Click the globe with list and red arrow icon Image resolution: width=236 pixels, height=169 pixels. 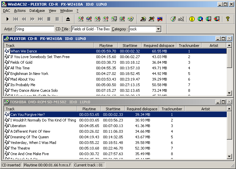[x=217, y=19]
